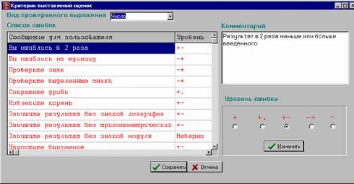Select row 'Запишите результат без тригонометрических'

coord(110,125)
